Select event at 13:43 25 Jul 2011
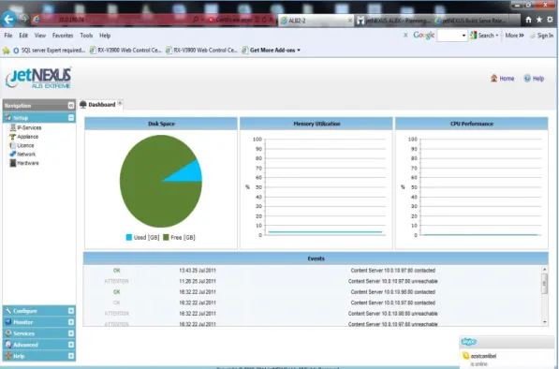The height and width of the screenshot is (369, 559). (x=313, y=271)
